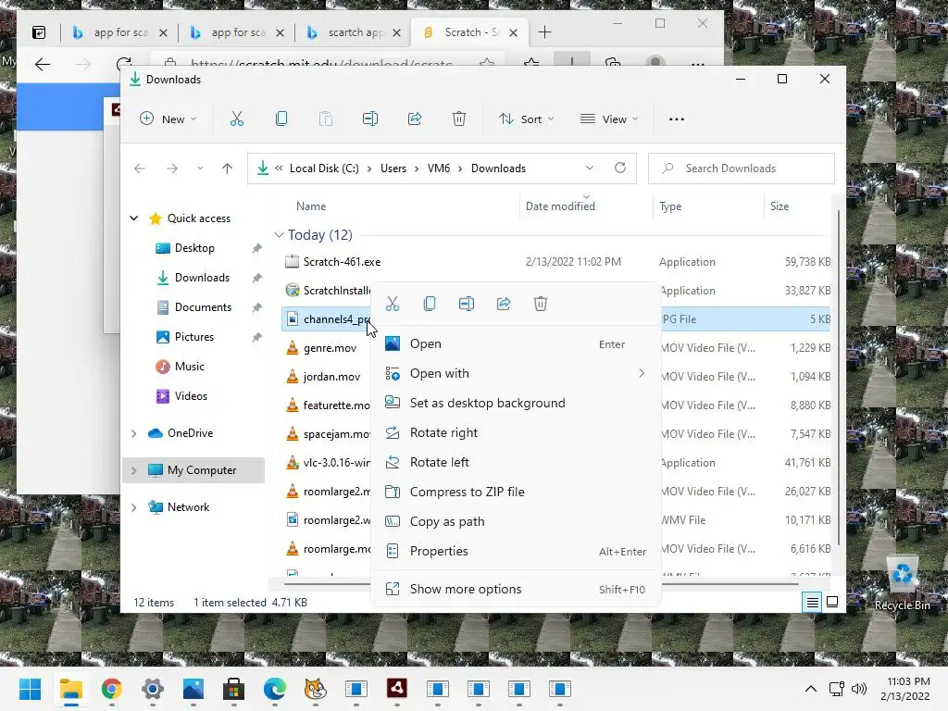Open Microsoft Store from the taskbar

[x=233, y=689]
